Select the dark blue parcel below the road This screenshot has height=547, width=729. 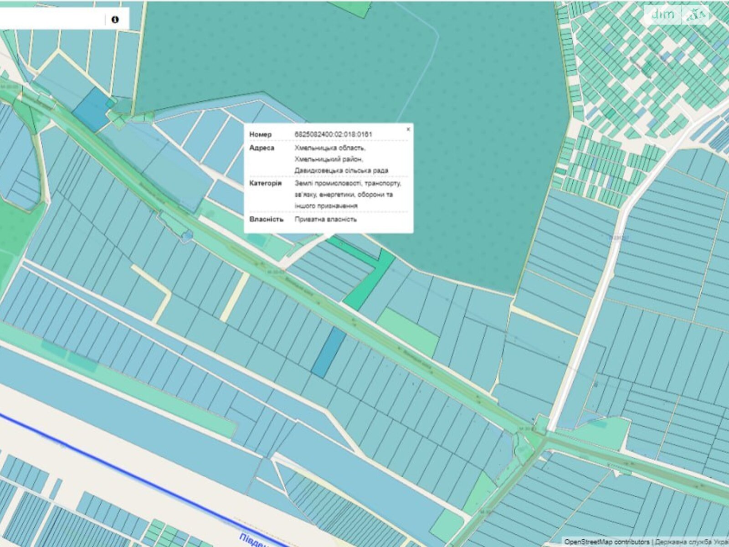tap(329, 352)
